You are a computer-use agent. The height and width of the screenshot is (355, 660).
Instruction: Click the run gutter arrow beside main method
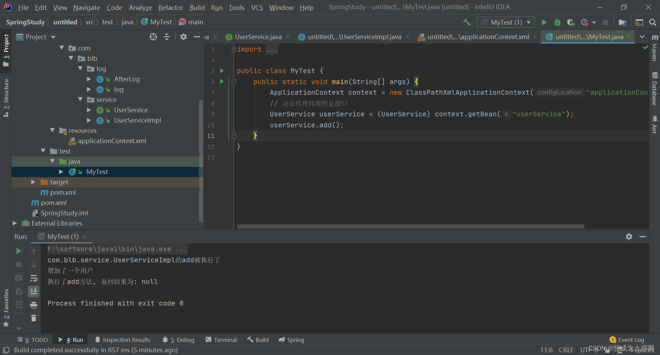222,81
